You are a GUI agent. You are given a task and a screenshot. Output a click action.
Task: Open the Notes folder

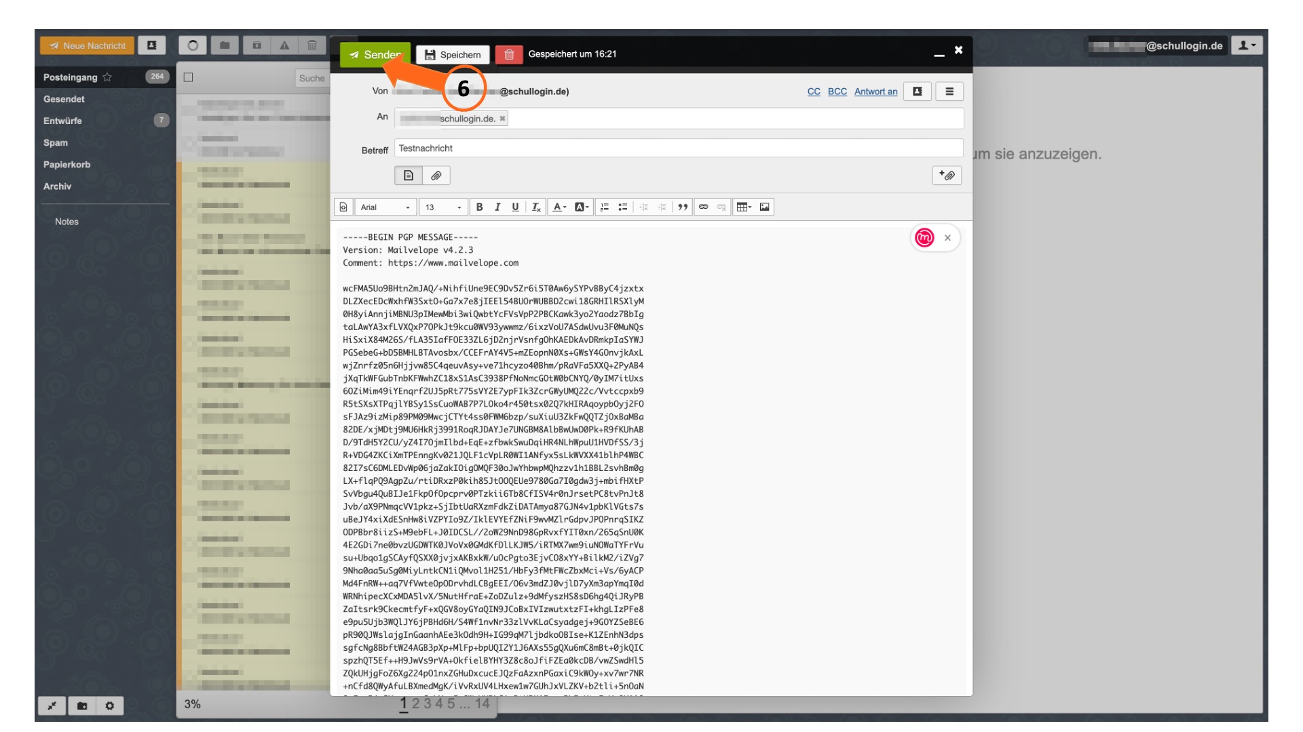pos(67,222)
